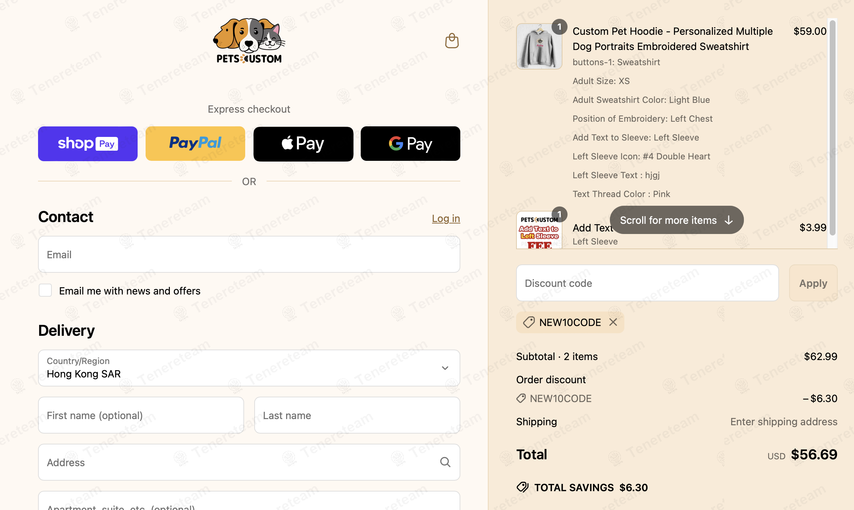Viewport: 854px width, 510px height.
Task: Click the pet hoodie product thumbnail
Action: click(x=539, y=46)
